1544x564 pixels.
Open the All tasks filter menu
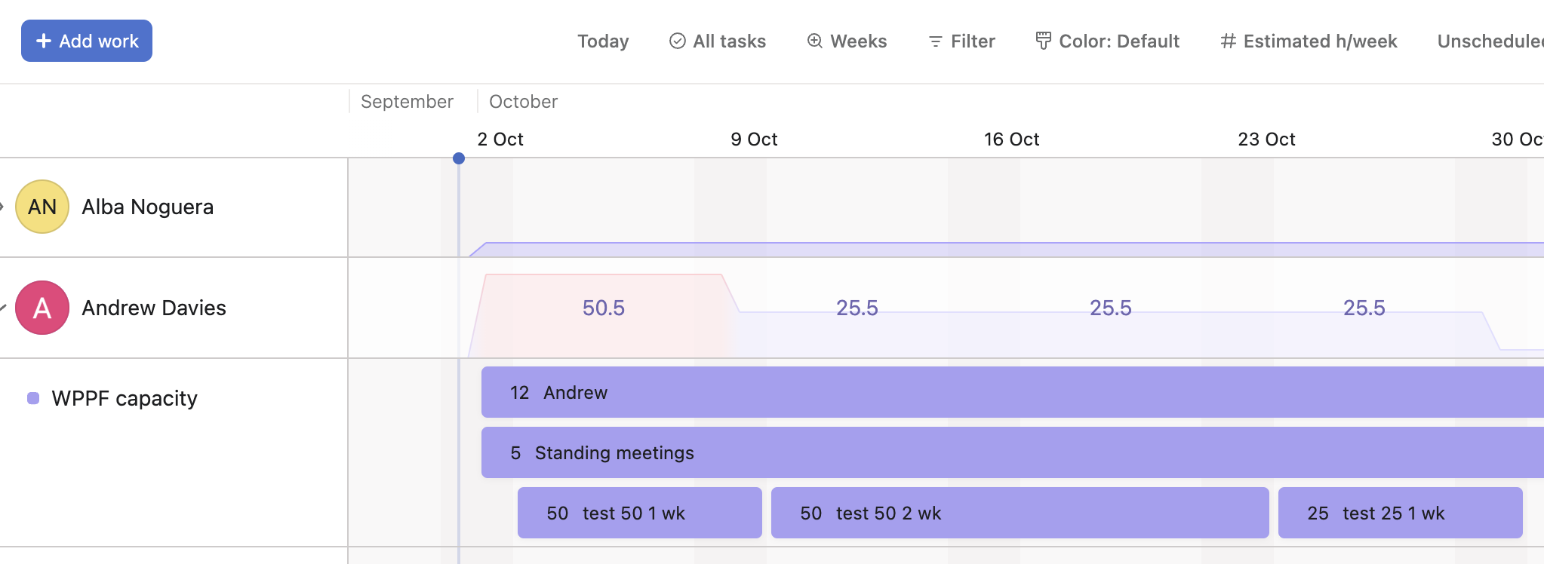pos(729,41)
